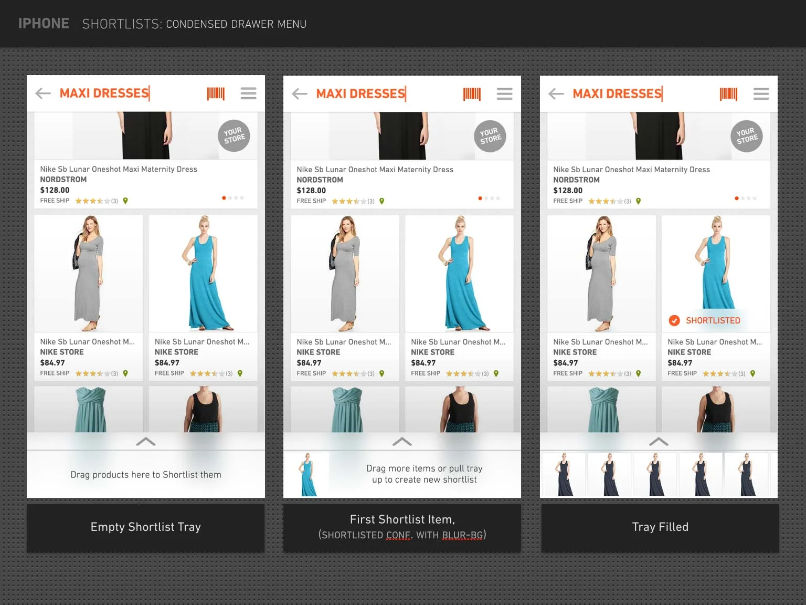Open Nordstrom maternity dress title, Empty Tray screen

pyautogui.click(x=119, y=169)
